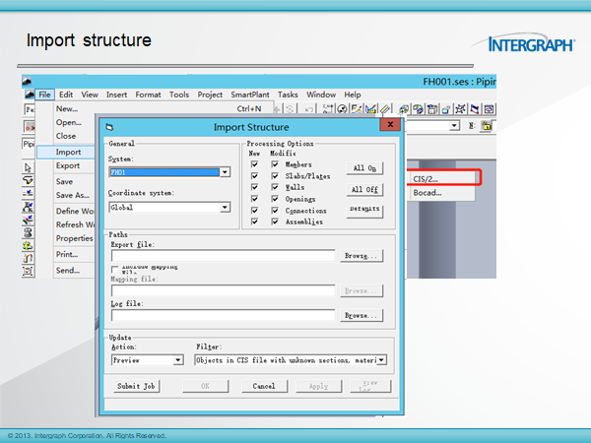Open the Action dropdown showing Preview
This screenshot has width=591, height=443.
click(178, 360)
